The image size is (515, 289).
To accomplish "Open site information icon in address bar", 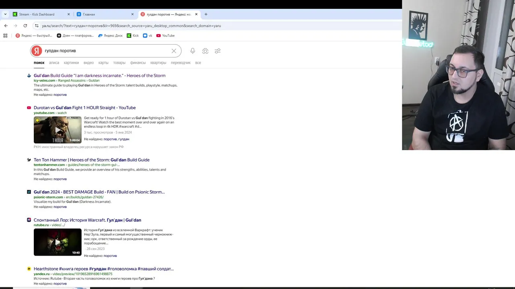I will click(x=37, y=26).
